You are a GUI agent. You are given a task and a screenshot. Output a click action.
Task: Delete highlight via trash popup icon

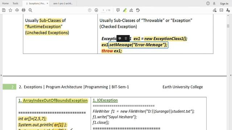126,39
